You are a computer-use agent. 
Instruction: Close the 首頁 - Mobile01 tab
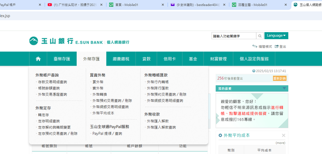pyautogui.click(x=163, y=5)
